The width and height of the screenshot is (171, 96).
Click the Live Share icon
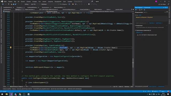point(162,4)
